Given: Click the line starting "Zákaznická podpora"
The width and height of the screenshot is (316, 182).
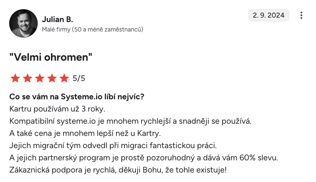Looking at the screenshot, I should tap(118, 169).
